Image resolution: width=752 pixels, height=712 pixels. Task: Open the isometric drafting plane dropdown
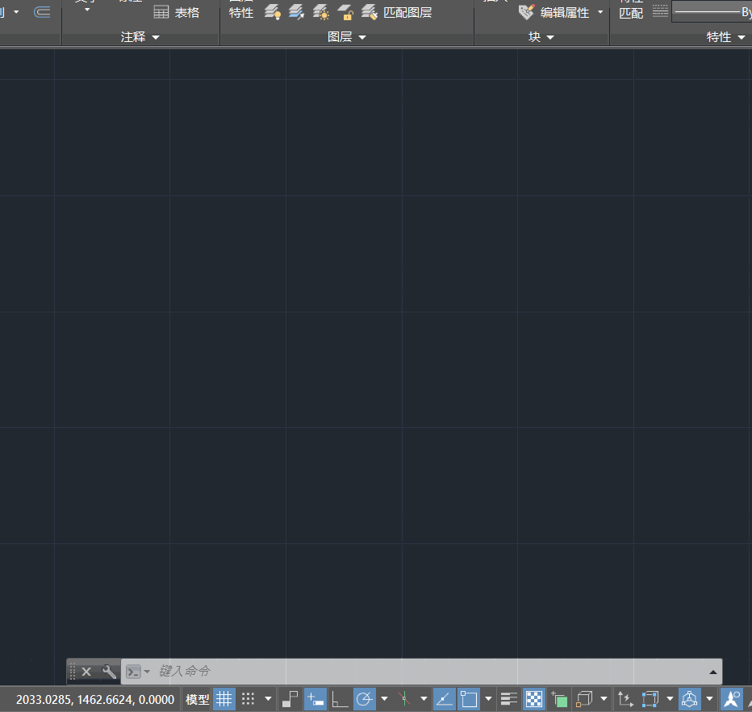(424, 699)
